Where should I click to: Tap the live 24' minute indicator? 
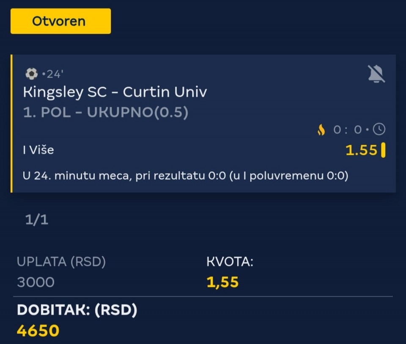[53, 74]
